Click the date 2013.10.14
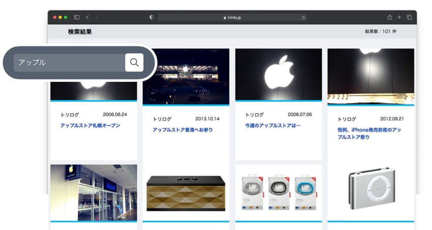 pos(207,119)
